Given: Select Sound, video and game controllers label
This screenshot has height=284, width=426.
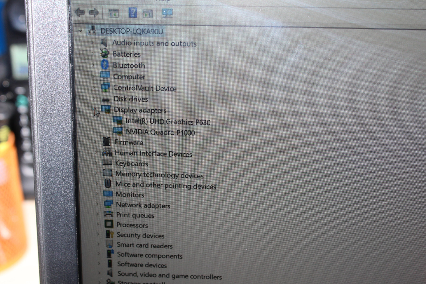Looking at the screenshot, I should pyautogui.click(x=170, y=275).
